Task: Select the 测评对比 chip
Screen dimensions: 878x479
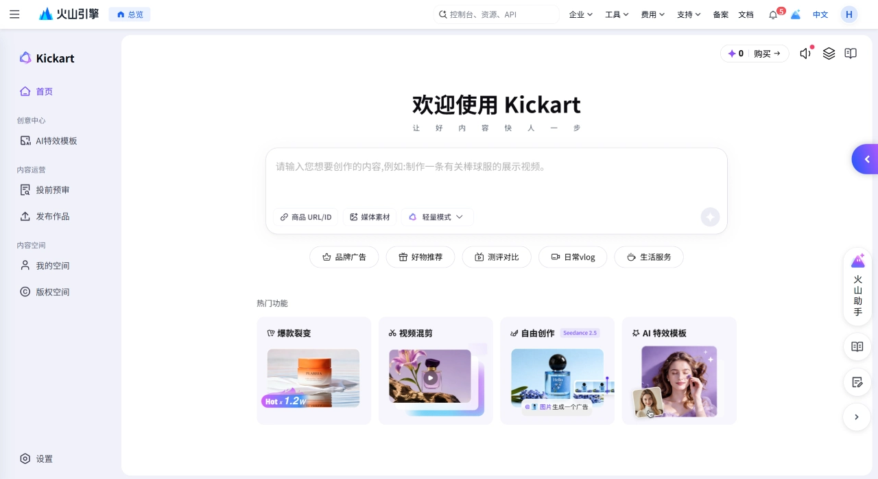Action: [x=497, y=257]
